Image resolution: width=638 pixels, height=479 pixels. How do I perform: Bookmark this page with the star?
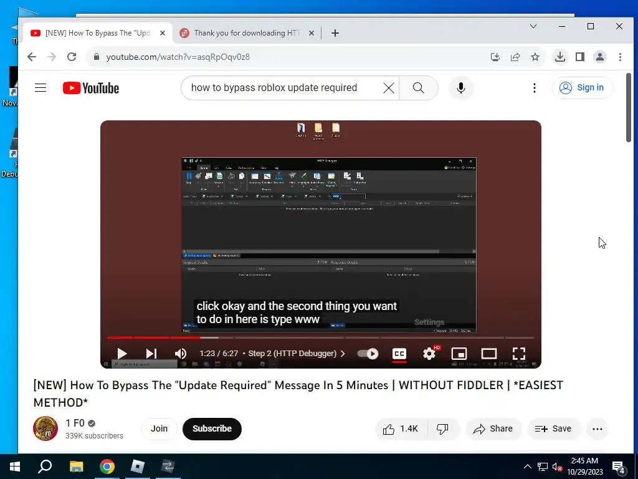pyautogui.click(x=535, y=57)
